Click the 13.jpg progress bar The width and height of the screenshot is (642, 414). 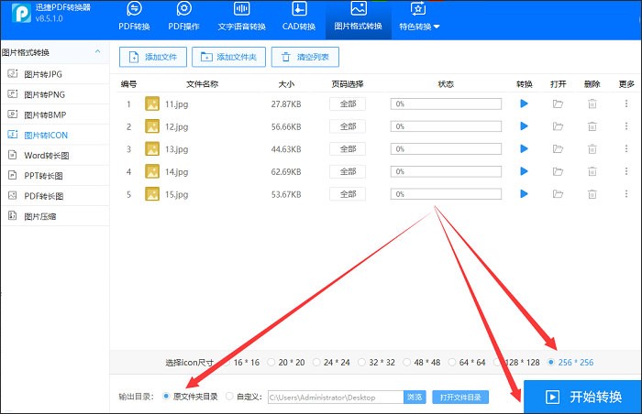(x=446, y=149)
